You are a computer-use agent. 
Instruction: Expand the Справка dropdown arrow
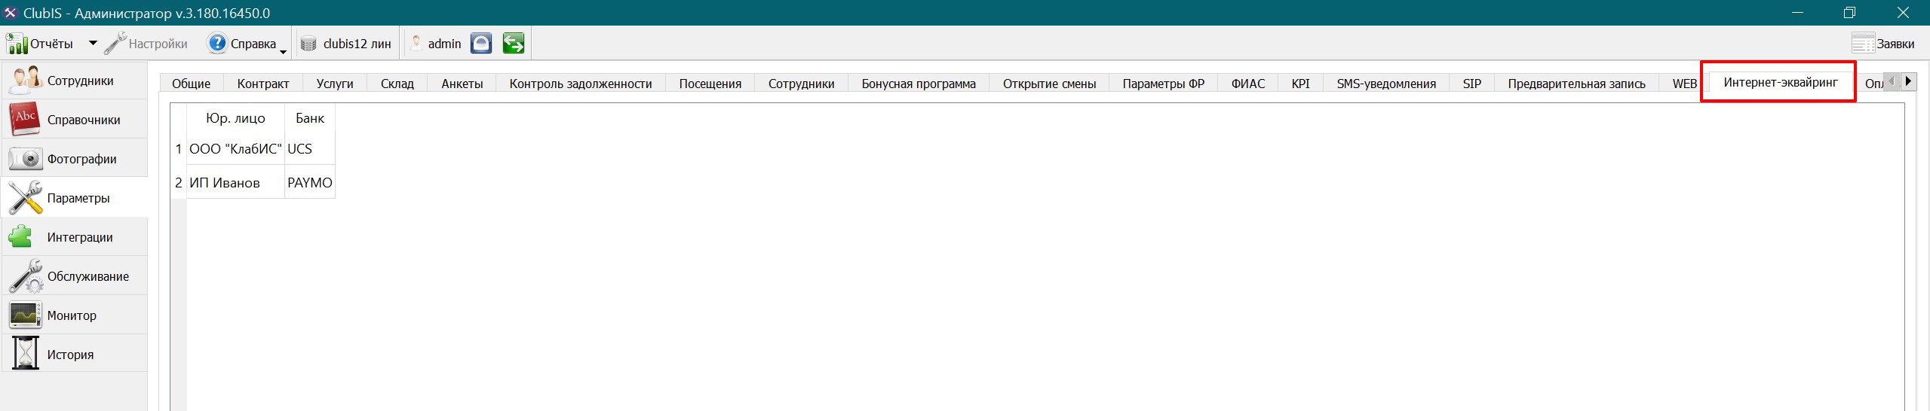click(283, 51)
